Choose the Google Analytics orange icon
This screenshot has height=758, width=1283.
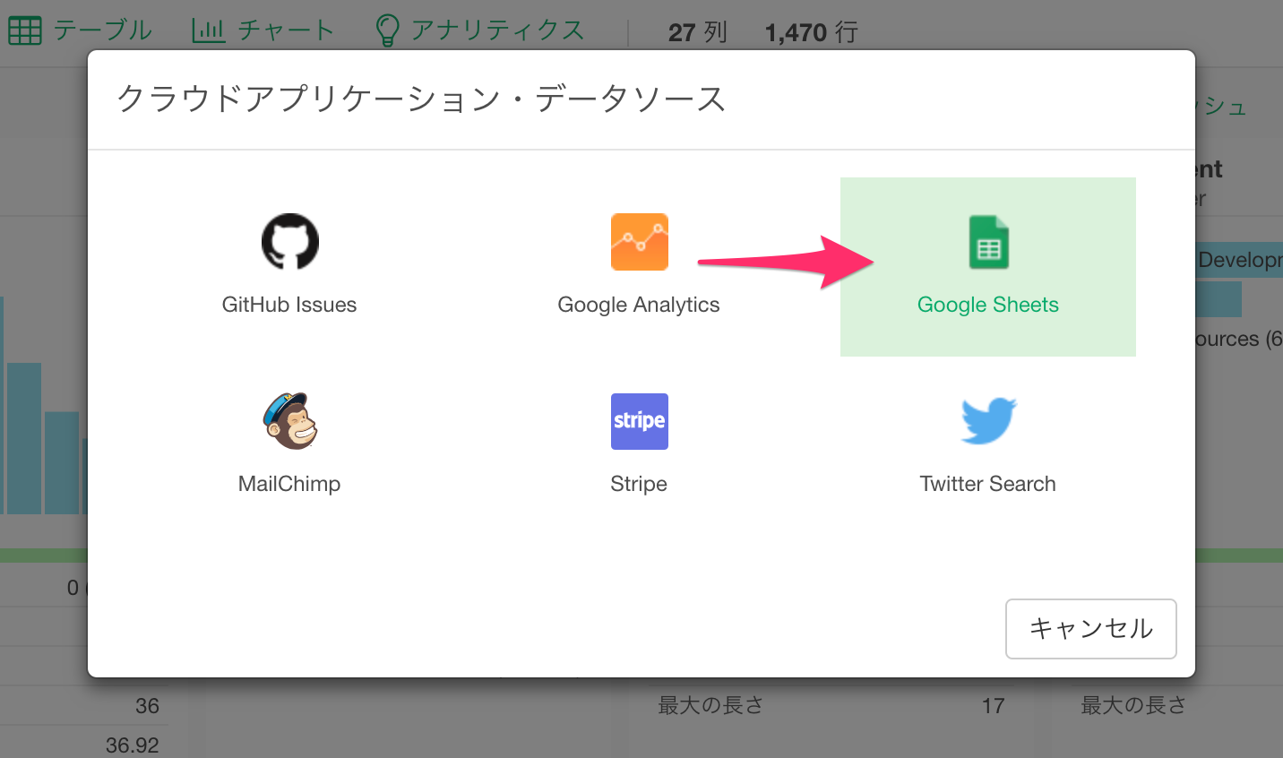pos(639,242)
